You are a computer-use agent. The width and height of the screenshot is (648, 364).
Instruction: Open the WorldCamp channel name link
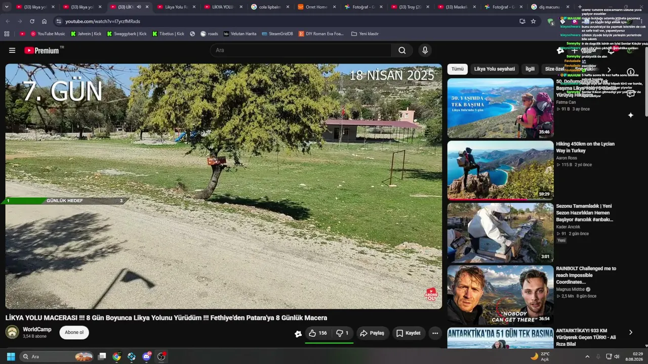[37, 329]
